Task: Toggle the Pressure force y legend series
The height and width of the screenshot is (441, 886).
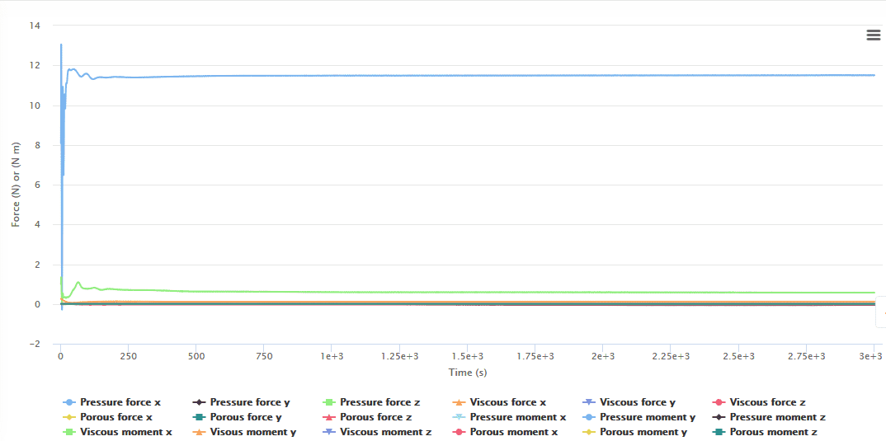Action: point(241,402)
